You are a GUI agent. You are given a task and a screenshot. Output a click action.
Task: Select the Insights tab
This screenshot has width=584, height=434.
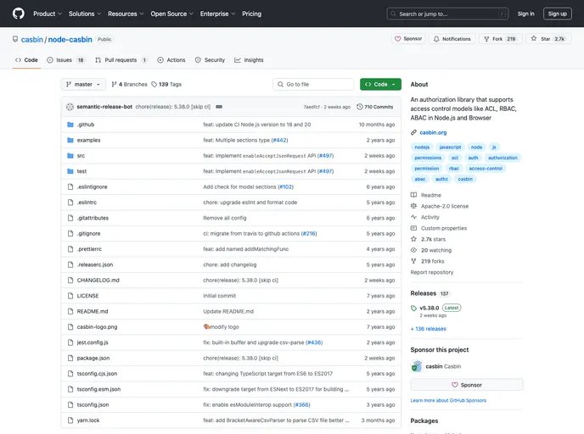[x=249, y=60]
